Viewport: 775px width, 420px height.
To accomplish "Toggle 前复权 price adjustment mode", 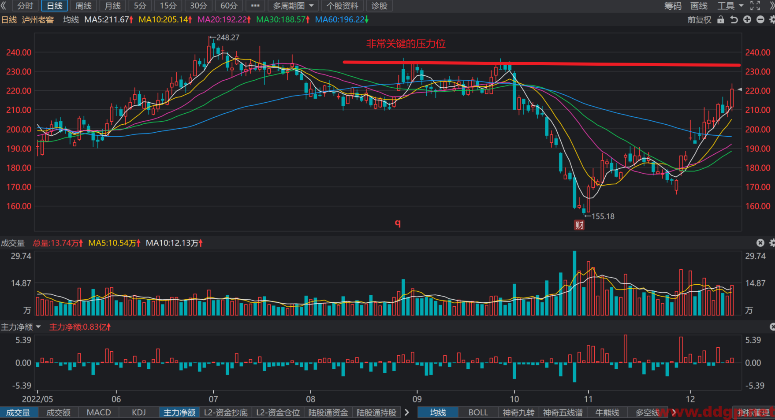I will point(700,20).
